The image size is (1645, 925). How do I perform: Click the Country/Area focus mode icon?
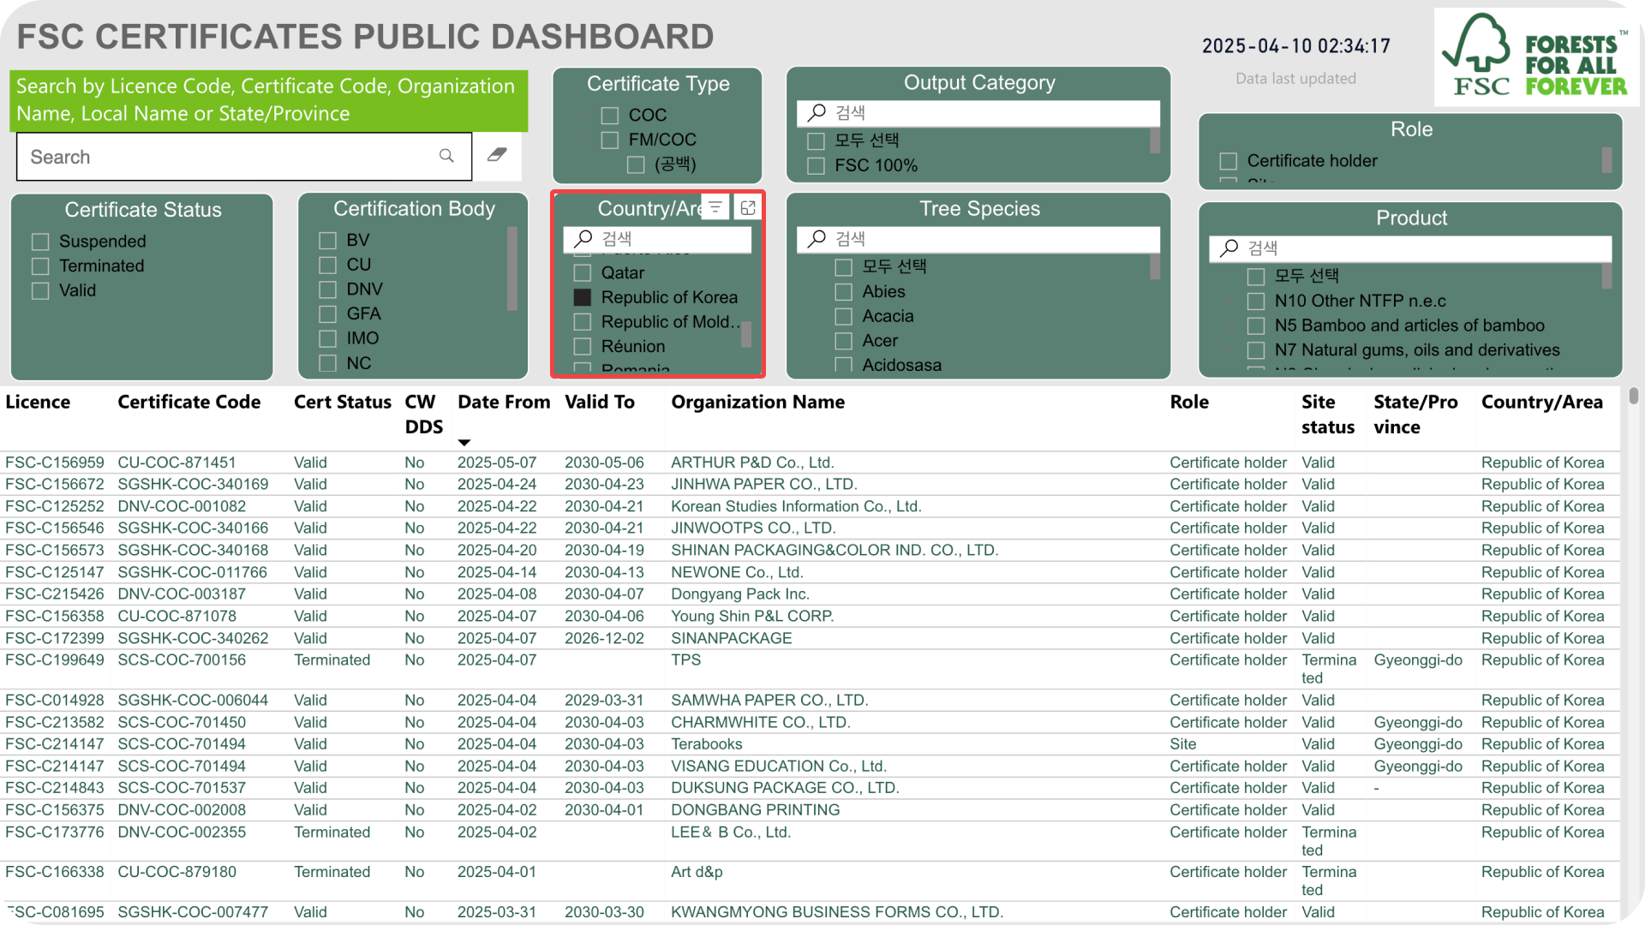(748, 207)
